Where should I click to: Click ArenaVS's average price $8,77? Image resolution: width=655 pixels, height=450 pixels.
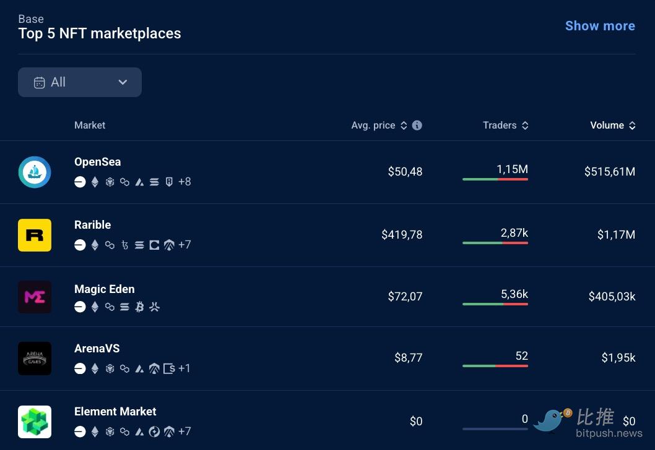point(408,357)
